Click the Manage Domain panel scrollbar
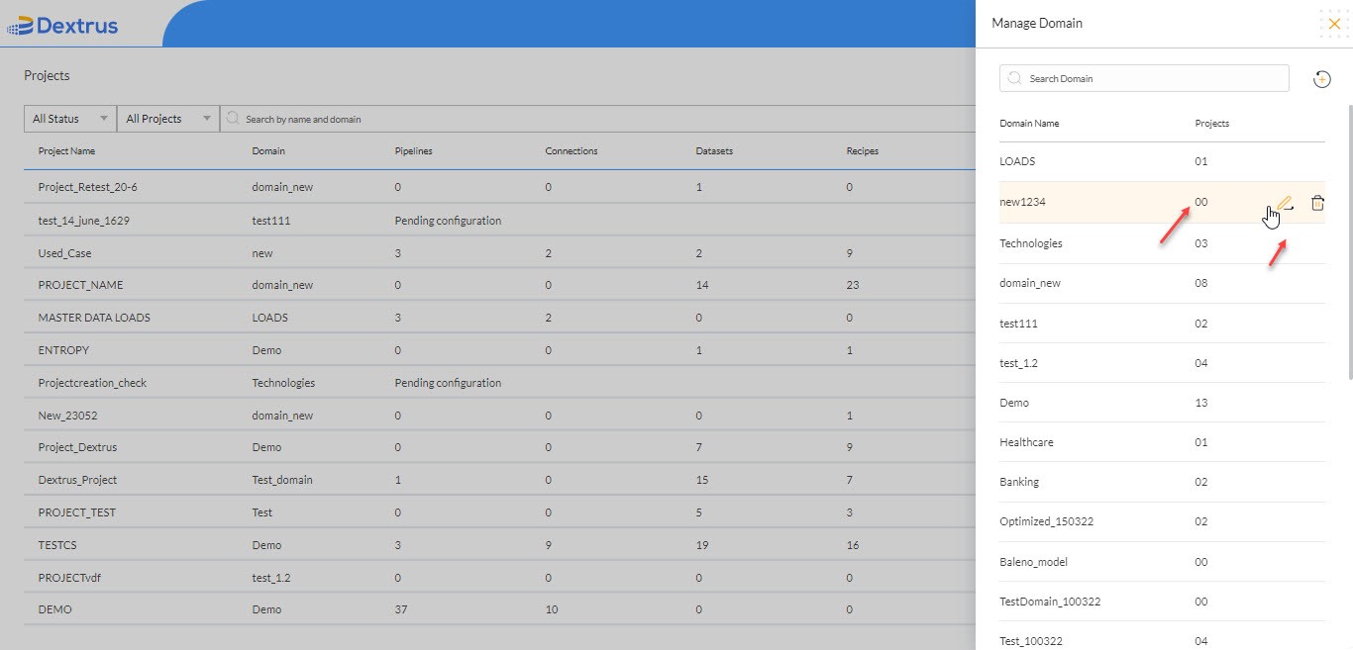1353x650 pixels. coord(1348,240)
